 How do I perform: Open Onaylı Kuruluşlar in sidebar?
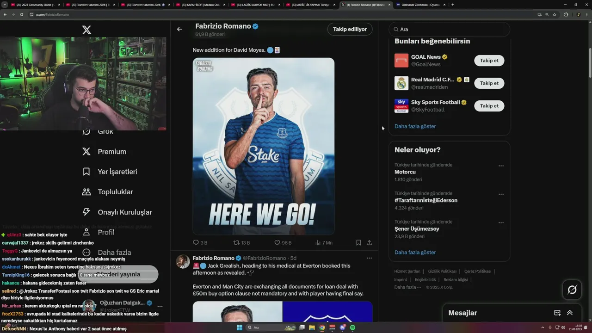click(x=117, y=212)
